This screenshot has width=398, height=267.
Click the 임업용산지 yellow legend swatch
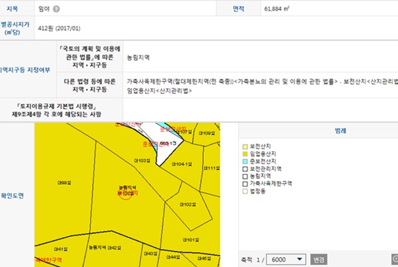[245, 154]
